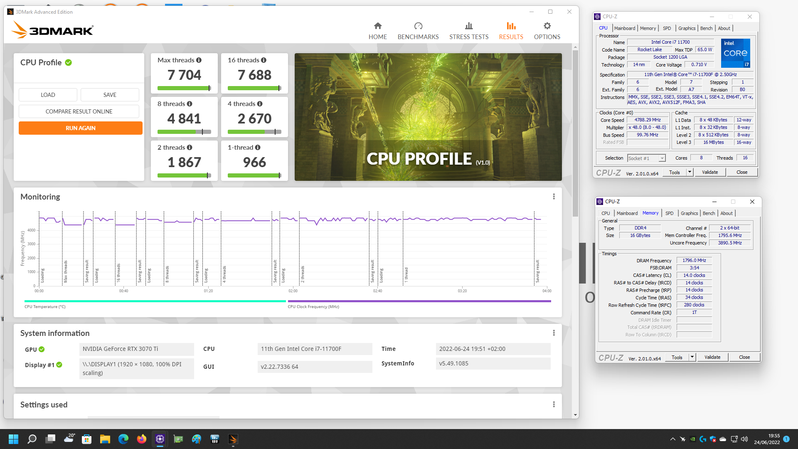Open the 3DMark Home page
This screenshot has height=449, width=798.
pyautogui.click(x=377, y=31)
